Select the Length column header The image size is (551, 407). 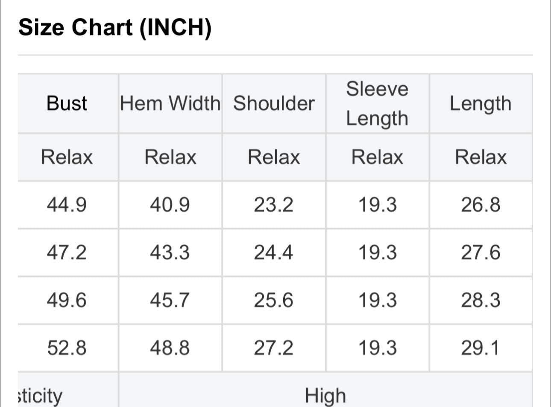pyautogui.click(x=481, y=103)
